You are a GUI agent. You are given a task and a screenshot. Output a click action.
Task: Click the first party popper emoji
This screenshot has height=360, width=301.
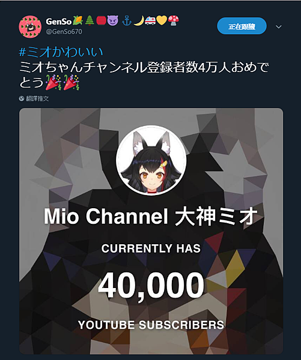53,82
